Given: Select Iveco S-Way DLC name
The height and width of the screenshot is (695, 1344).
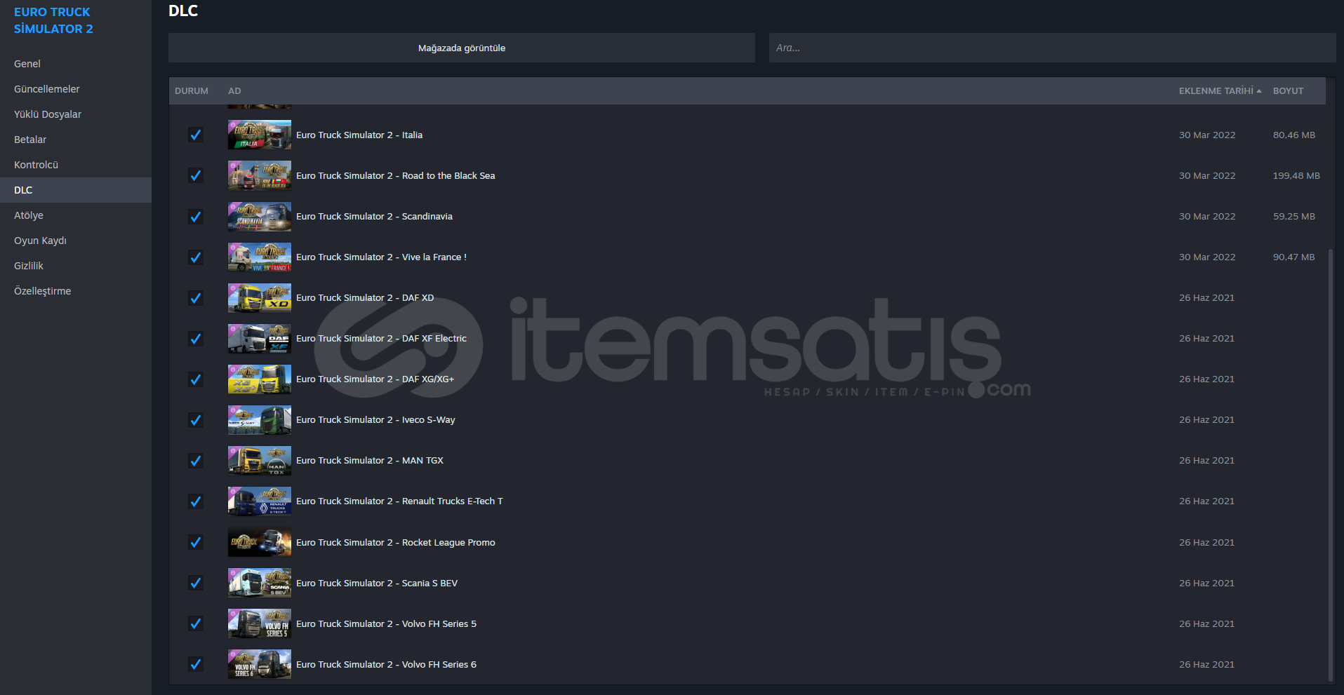Looking at the screenshot, I should [x=375, y=419].
